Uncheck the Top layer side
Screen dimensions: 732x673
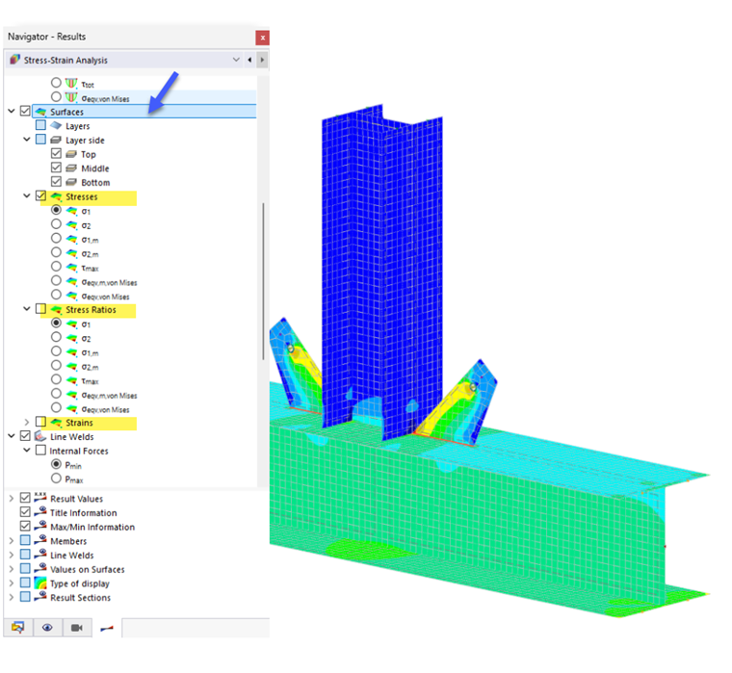56,153
